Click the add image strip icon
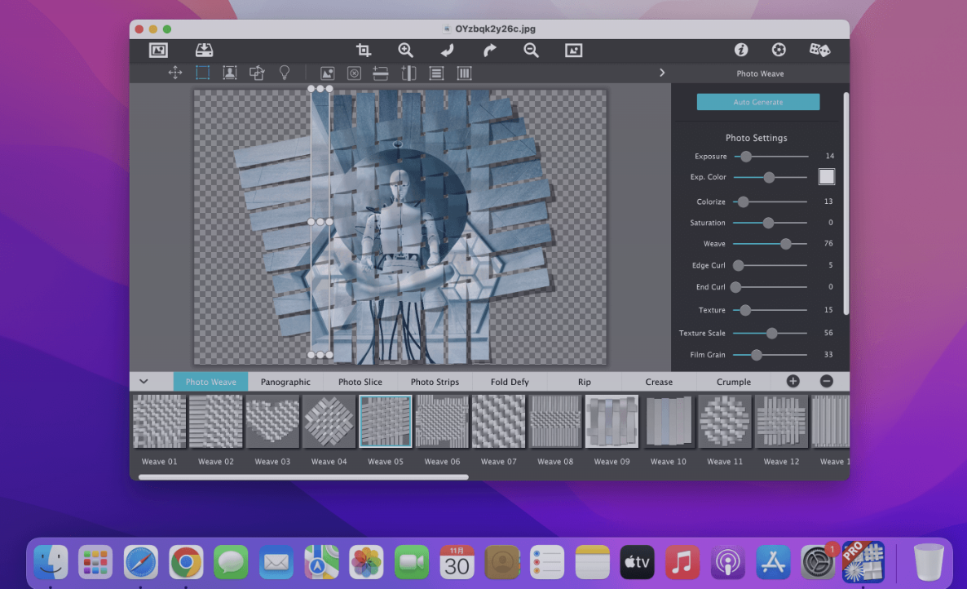This screenshot has height=589, width=967. pyautogui.click(x=328, y=73)
